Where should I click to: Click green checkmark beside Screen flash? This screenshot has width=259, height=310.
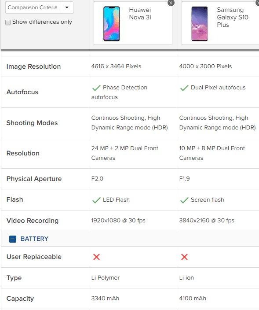184,200
